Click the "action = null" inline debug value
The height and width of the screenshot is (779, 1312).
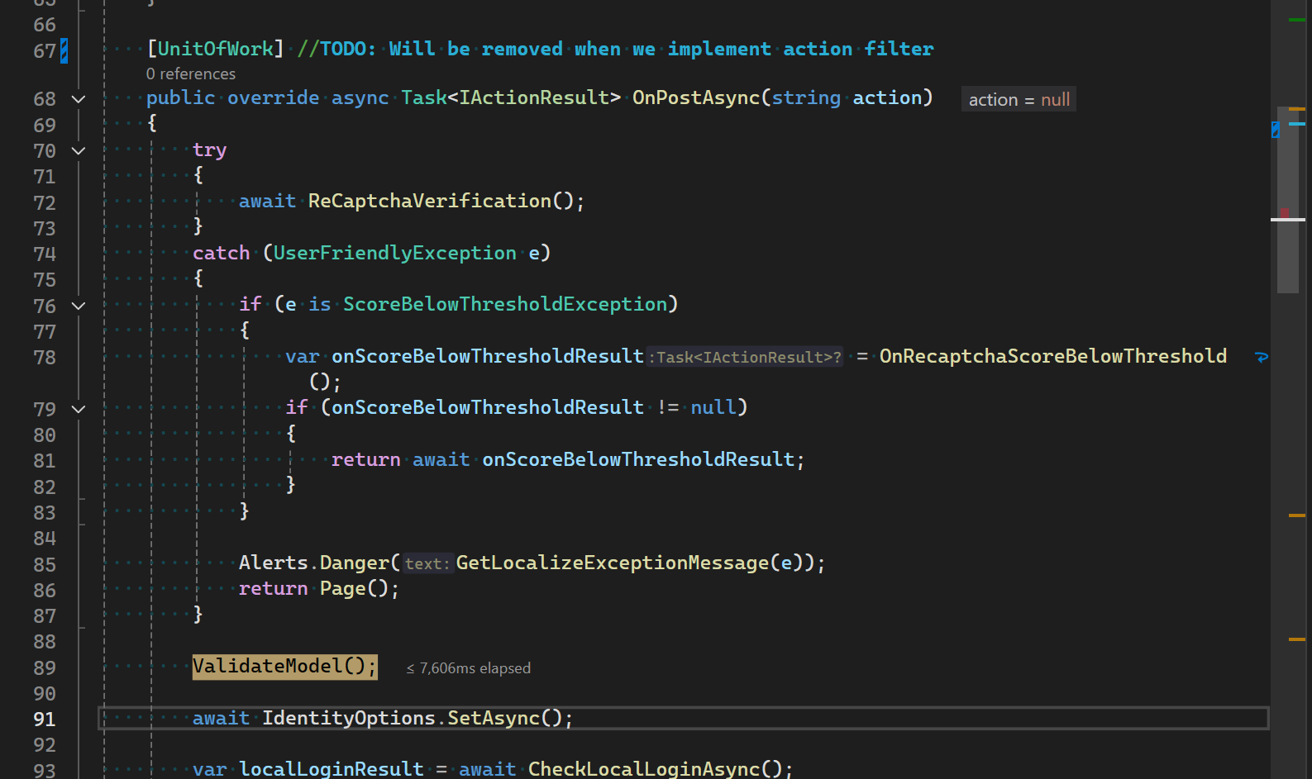point(1019,100)
